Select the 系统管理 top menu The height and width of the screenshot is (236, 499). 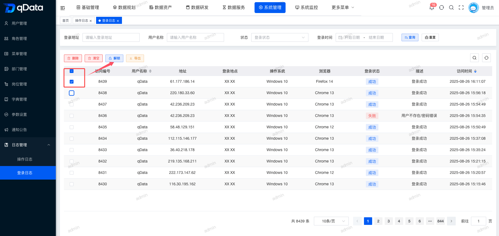[x=270, y=7]
